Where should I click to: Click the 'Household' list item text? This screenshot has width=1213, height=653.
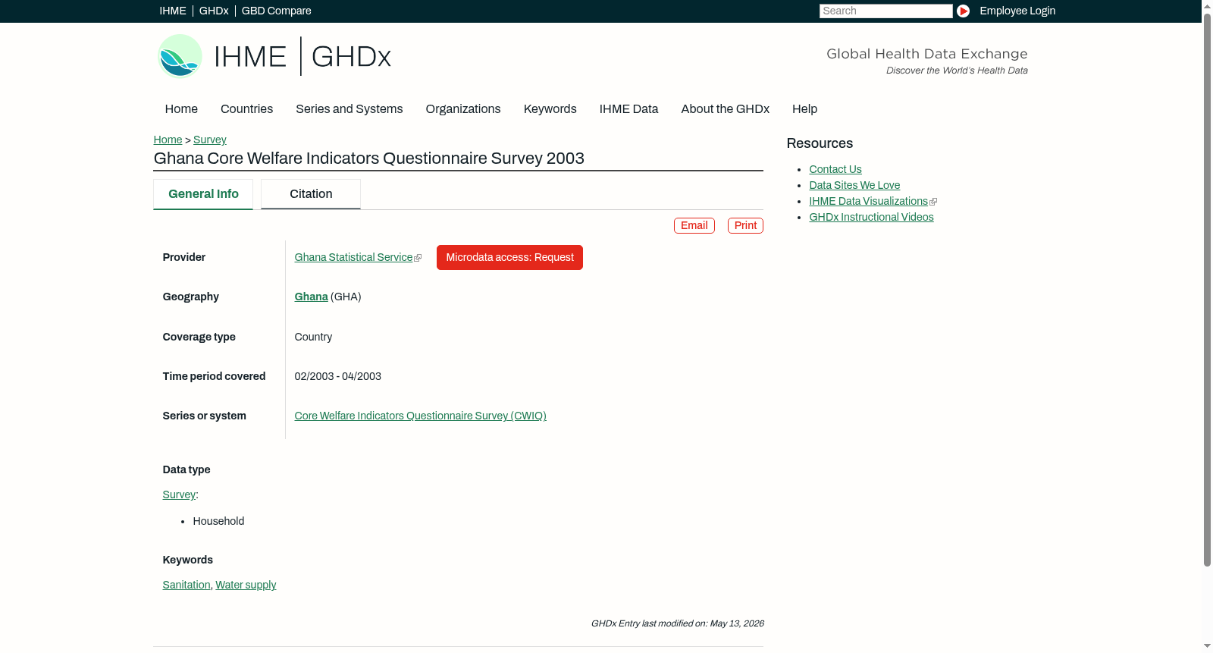pos(218,521)
